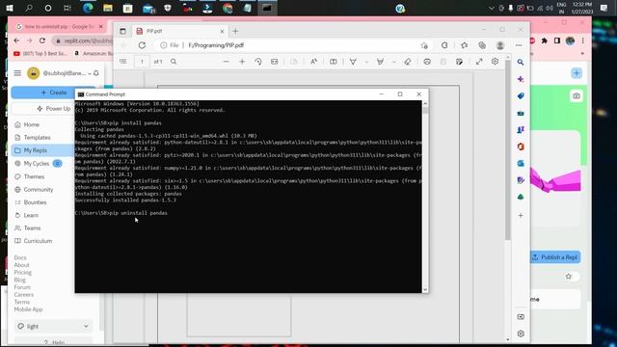
Task: Add app to Edge sidebar with plus
Action: pos(521,215)
